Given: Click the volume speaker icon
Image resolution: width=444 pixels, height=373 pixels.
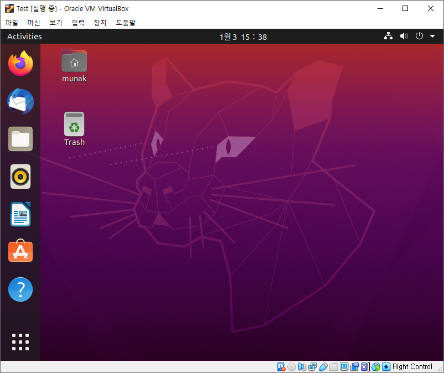Looking at the screenshot, I should click(x=404, y=36).
